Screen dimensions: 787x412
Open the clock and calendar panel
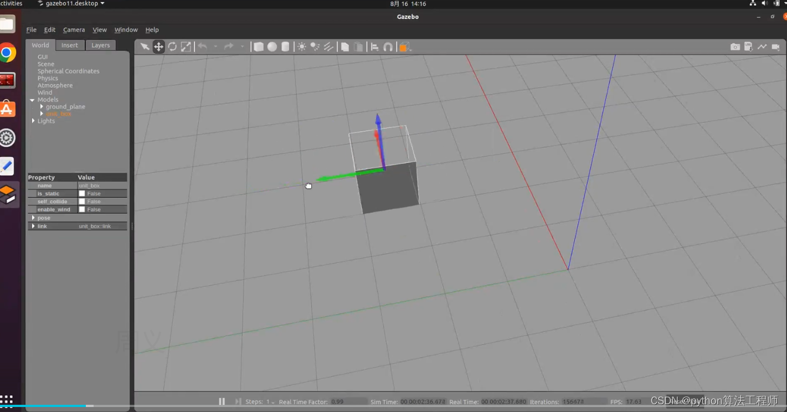click(408, 3)
